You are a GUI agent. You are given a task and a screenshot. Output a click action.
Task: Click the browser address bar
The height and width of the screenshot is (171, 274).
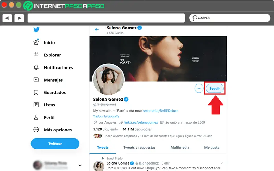click(106, 18)
